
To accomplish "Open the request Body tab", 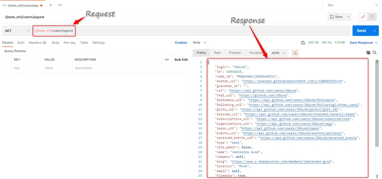I will pyautogui.click(x=56, y=43).
